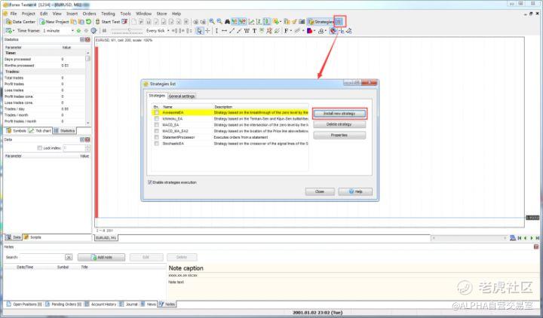Open the Journal tab
This screenshot has width=543, height=318.
(x=129, y=304)
